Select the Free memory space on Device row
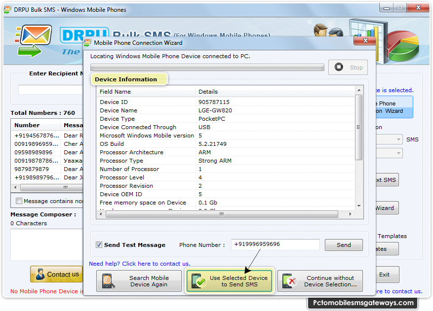This screenshot has width=433, height=311. 226,203
